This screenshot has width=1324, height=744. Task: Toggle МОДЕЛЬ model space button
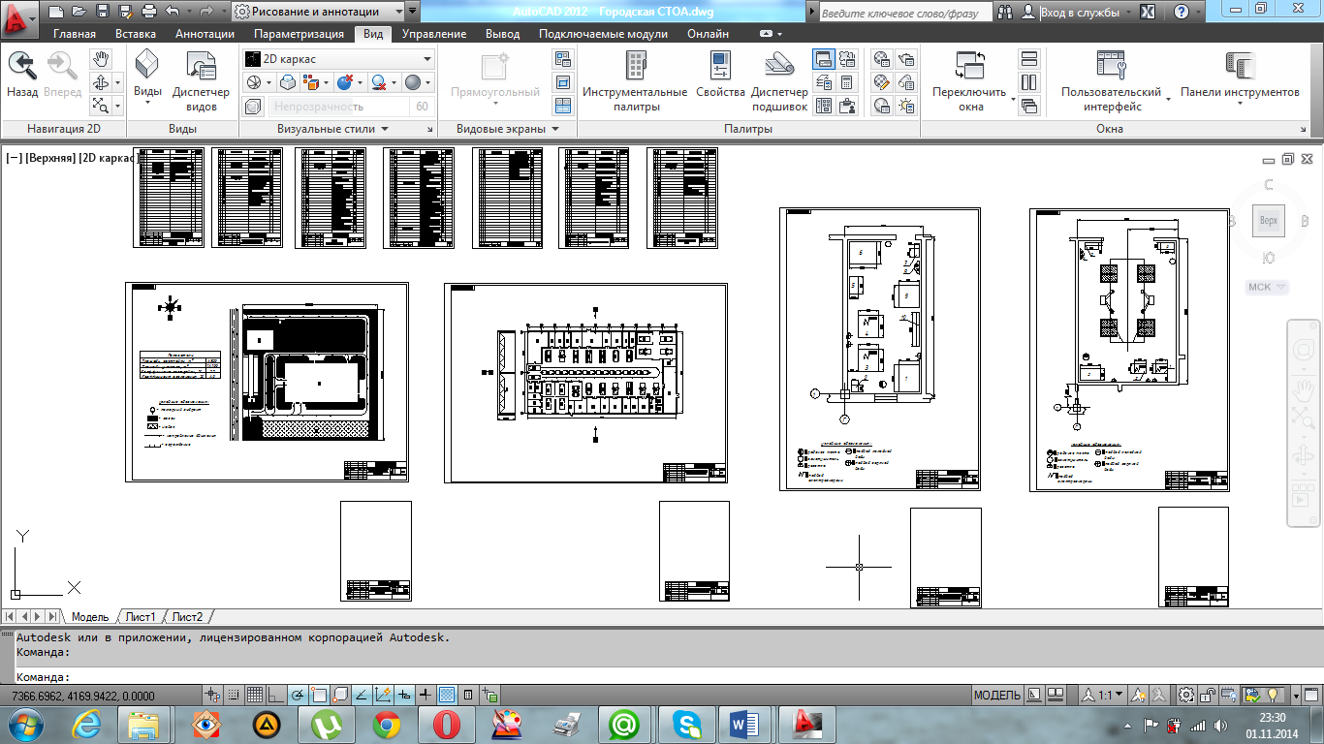tap(997, 696)
